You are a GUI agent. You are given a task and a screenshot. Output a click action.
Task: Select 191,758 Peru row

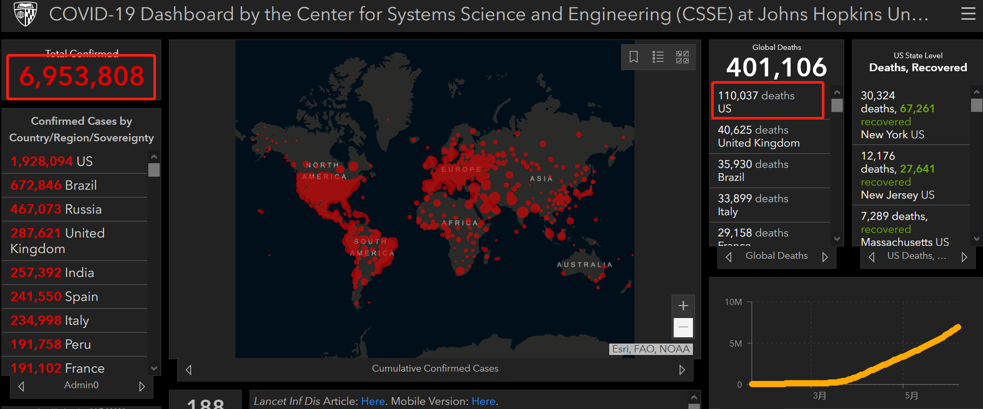(x=75, y=345)
